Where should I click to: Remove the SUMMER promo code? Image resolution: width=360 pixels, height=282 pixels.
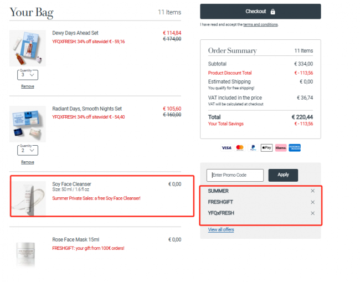pos(312,191)
